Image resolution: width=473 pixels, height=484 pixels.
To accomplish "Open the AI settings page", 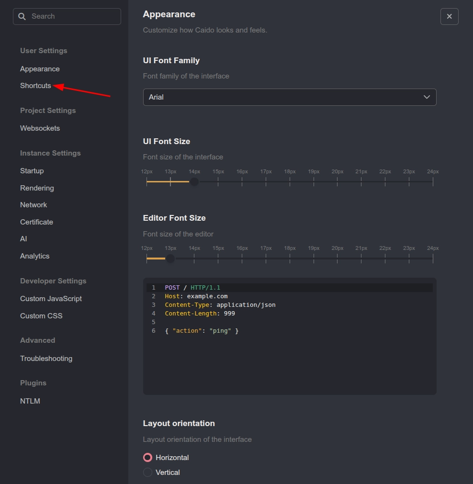I will (x=23, y=239).
